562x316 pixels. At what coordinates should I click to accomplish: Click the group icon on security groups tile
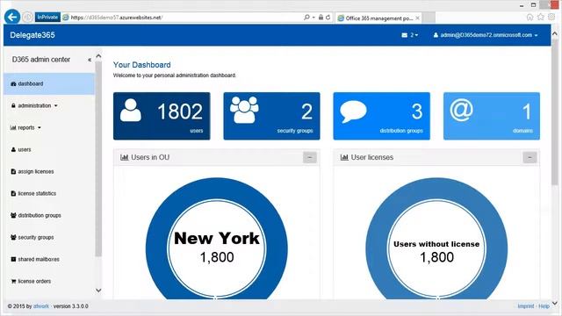pyautogui.click(x=244, y=110)
